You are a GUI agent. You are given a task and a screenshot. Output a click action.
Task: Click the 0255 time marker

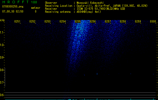[x=78, y=21]
